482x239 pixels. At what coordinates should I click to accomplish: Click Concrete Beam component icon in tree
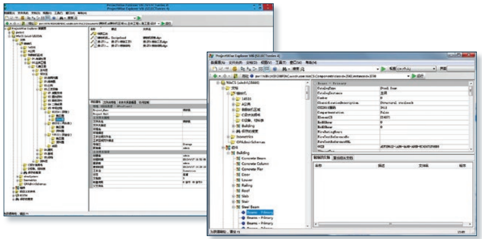pos(237,158)
